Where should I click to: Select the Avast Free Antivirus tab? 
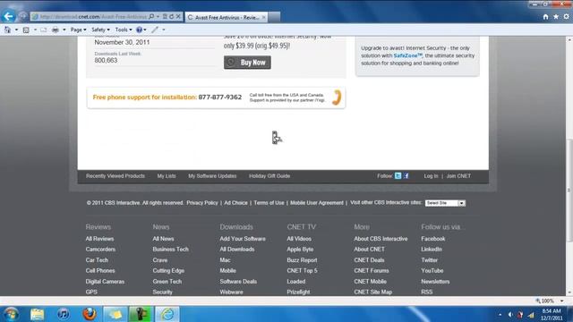tap(227, 17)
